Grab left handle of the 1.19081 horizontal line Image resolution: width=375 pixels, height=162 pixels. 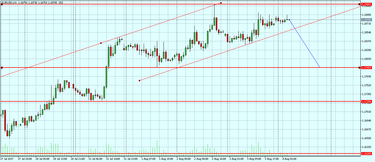click(2, 4)
